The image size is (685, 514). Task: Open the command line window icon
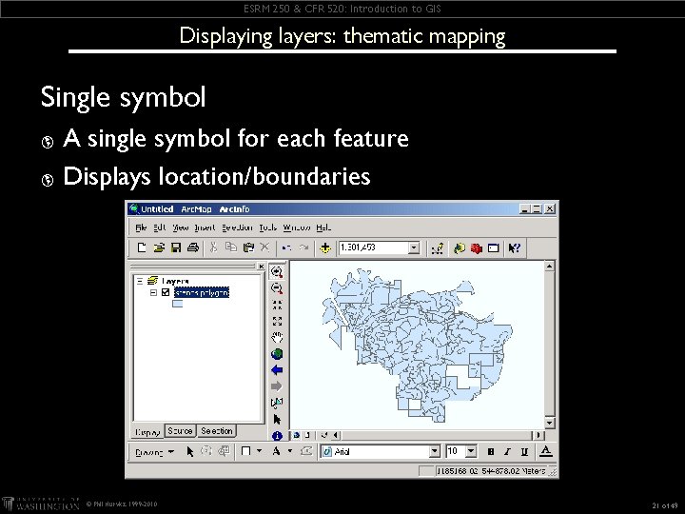point(493,248)
